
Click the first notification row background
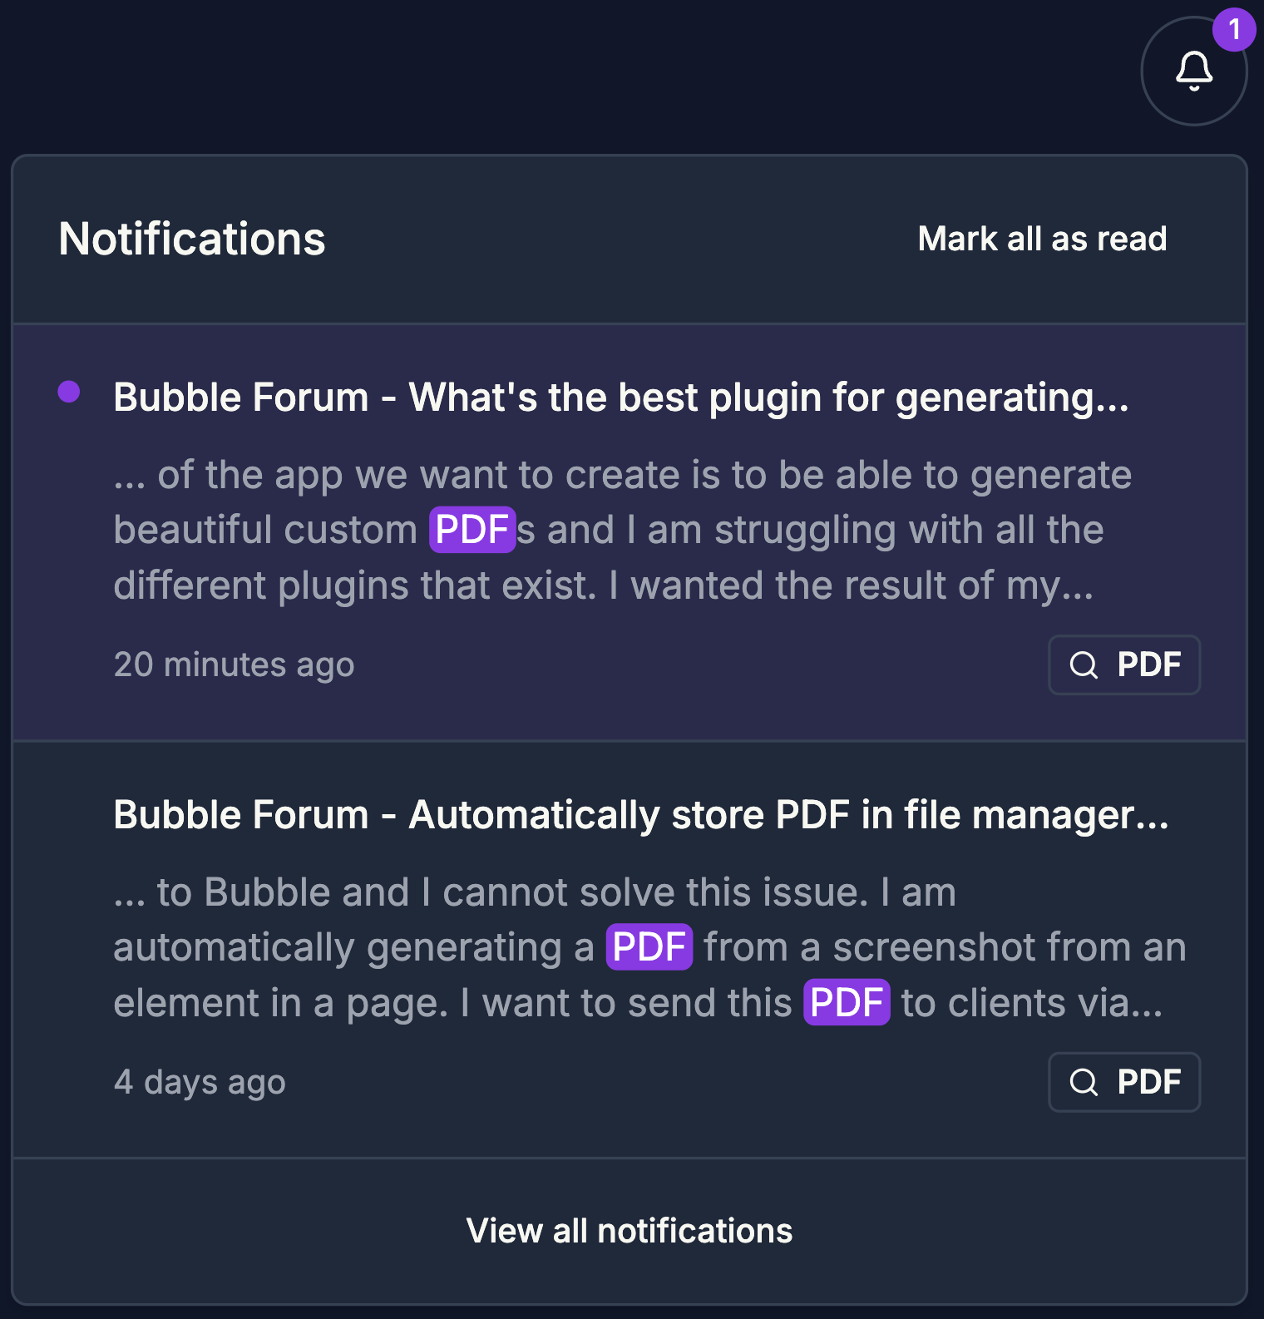(630, 532)
